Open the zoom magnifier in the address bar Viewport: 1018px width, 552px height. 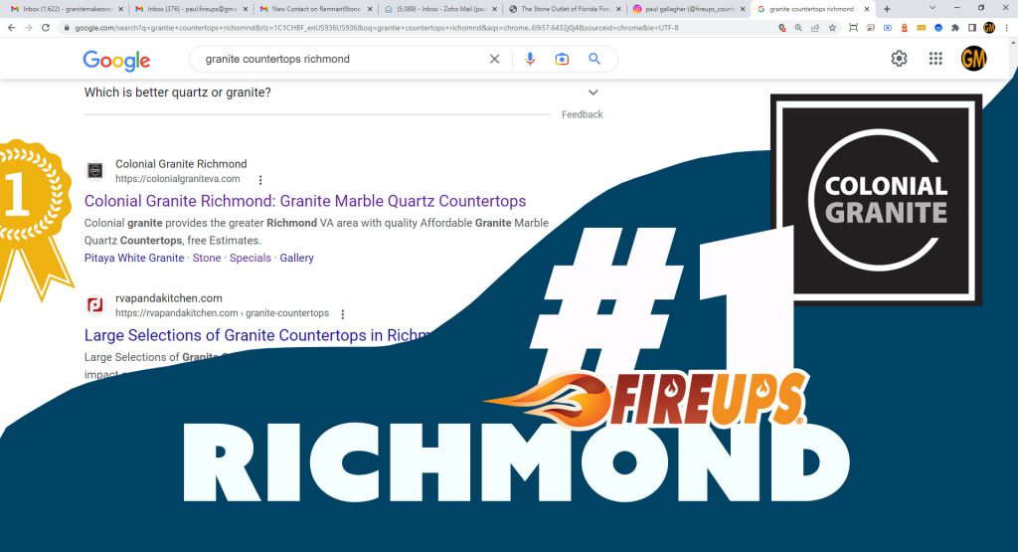tap(798, 28)
